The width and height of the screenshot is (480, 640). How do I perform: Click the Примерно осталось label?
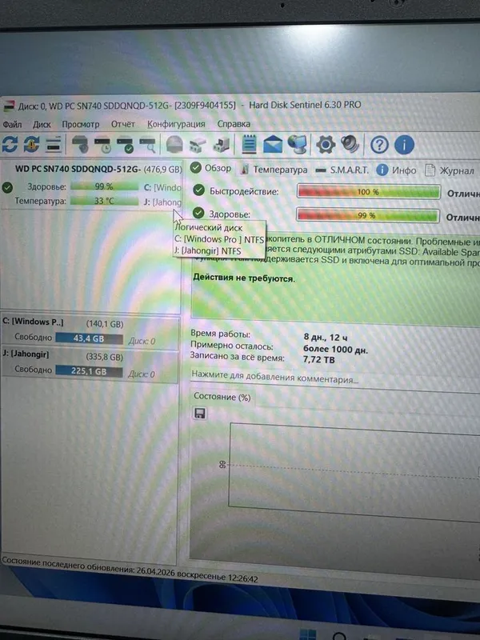231,346
